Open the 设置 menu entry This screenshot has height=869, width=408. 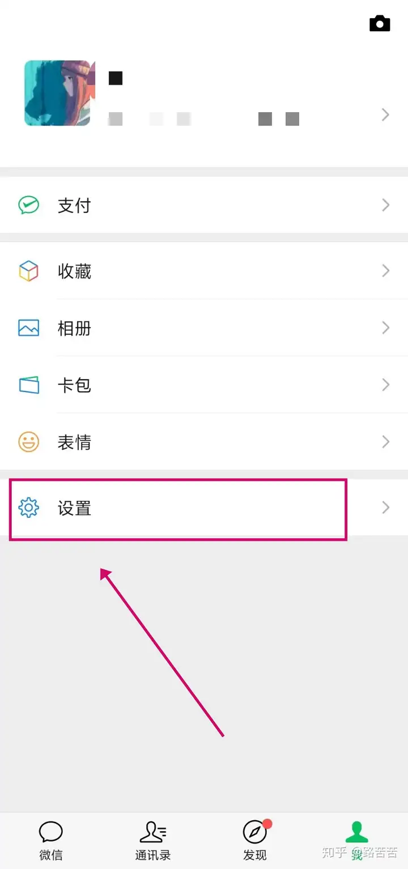point(204,508)
